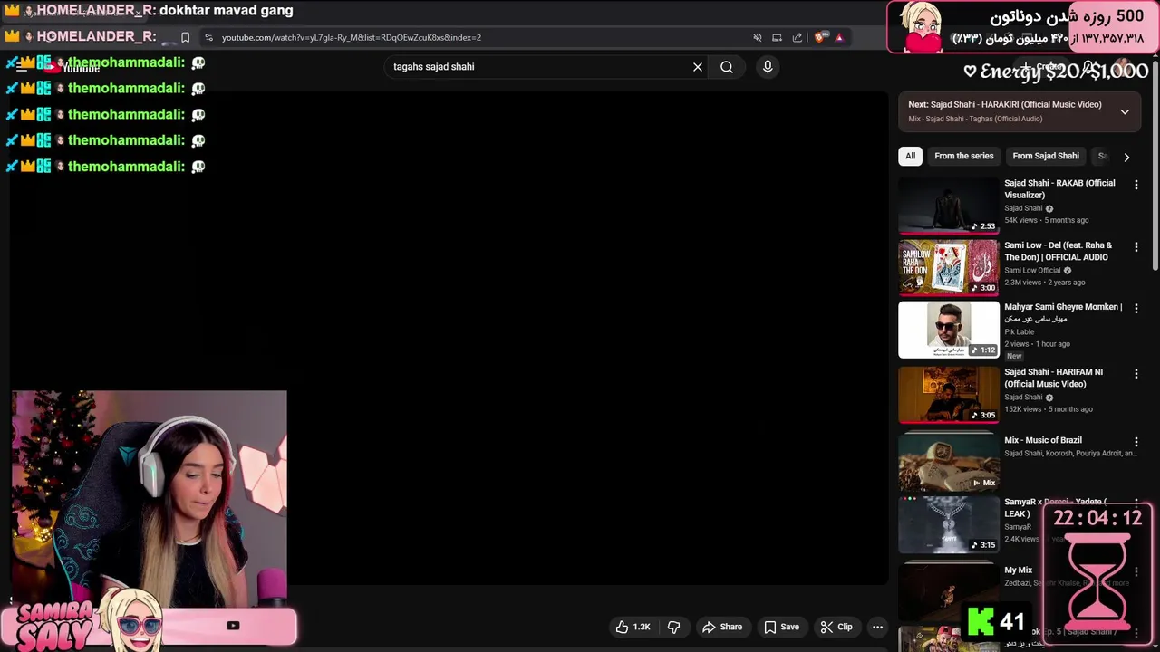Viewport: 1160px width, 652px height.
Task: Show more filter chips with the right arrow
Action: tap(1126, 157)
